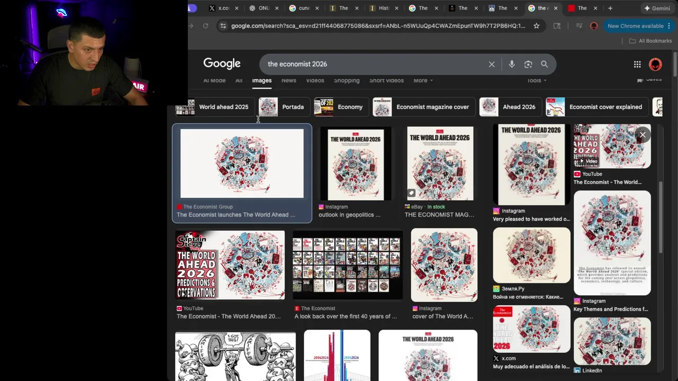The height and width of the screenshot is (381, 678).
Task: Open Saves collection link
Action: tap(649, 79)
